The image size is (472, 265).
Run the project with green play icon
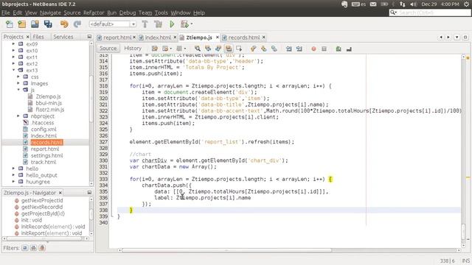pyautogui.click(x=172, y=24)
